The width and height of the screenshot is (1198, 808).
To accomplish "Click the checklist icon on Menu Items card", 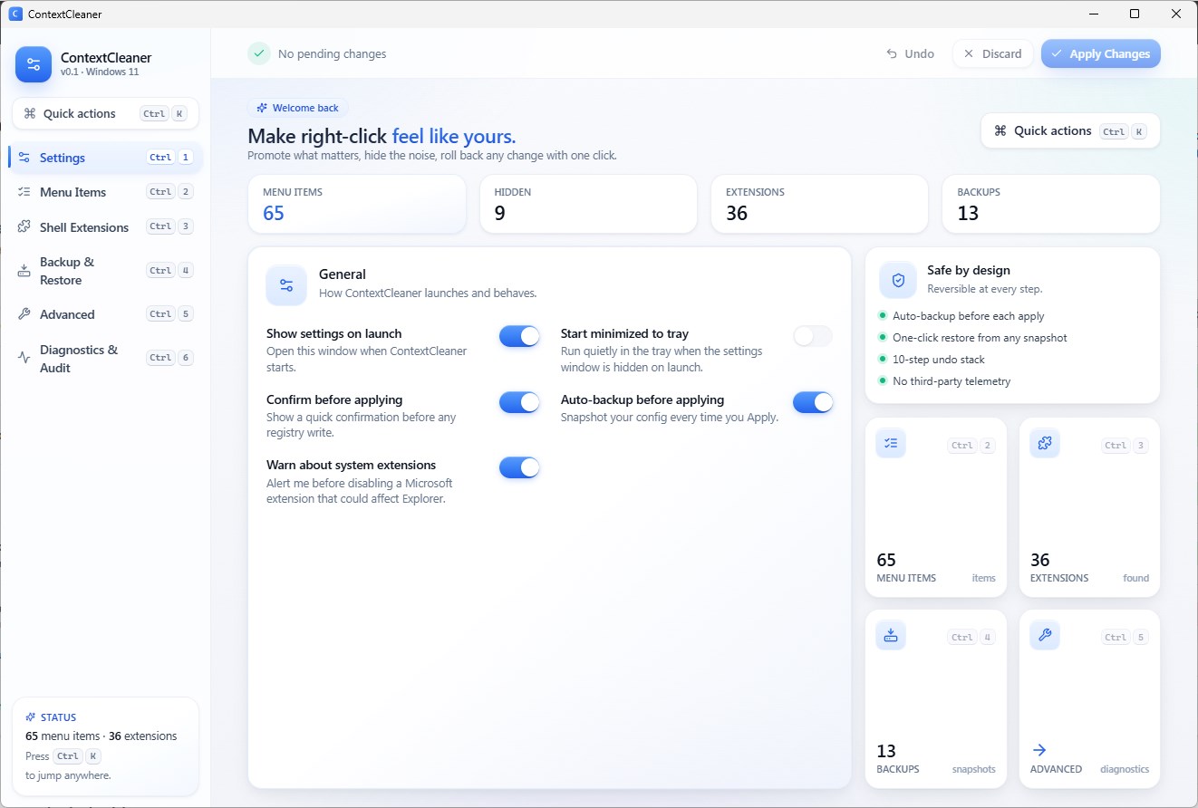I will (891, 443).
